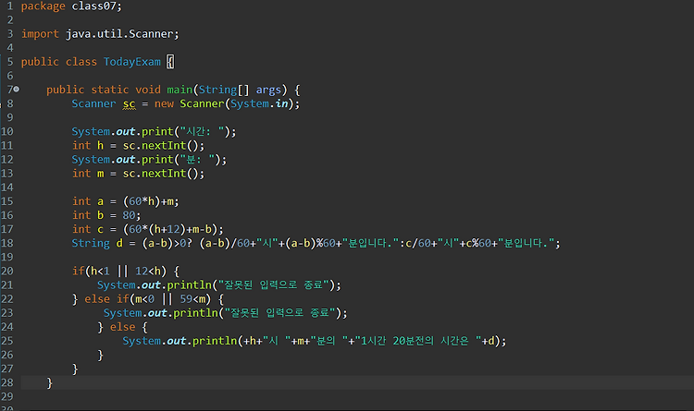Click line number 25 in the gutter
Screen dimensions: 694x411
point(7,341)
